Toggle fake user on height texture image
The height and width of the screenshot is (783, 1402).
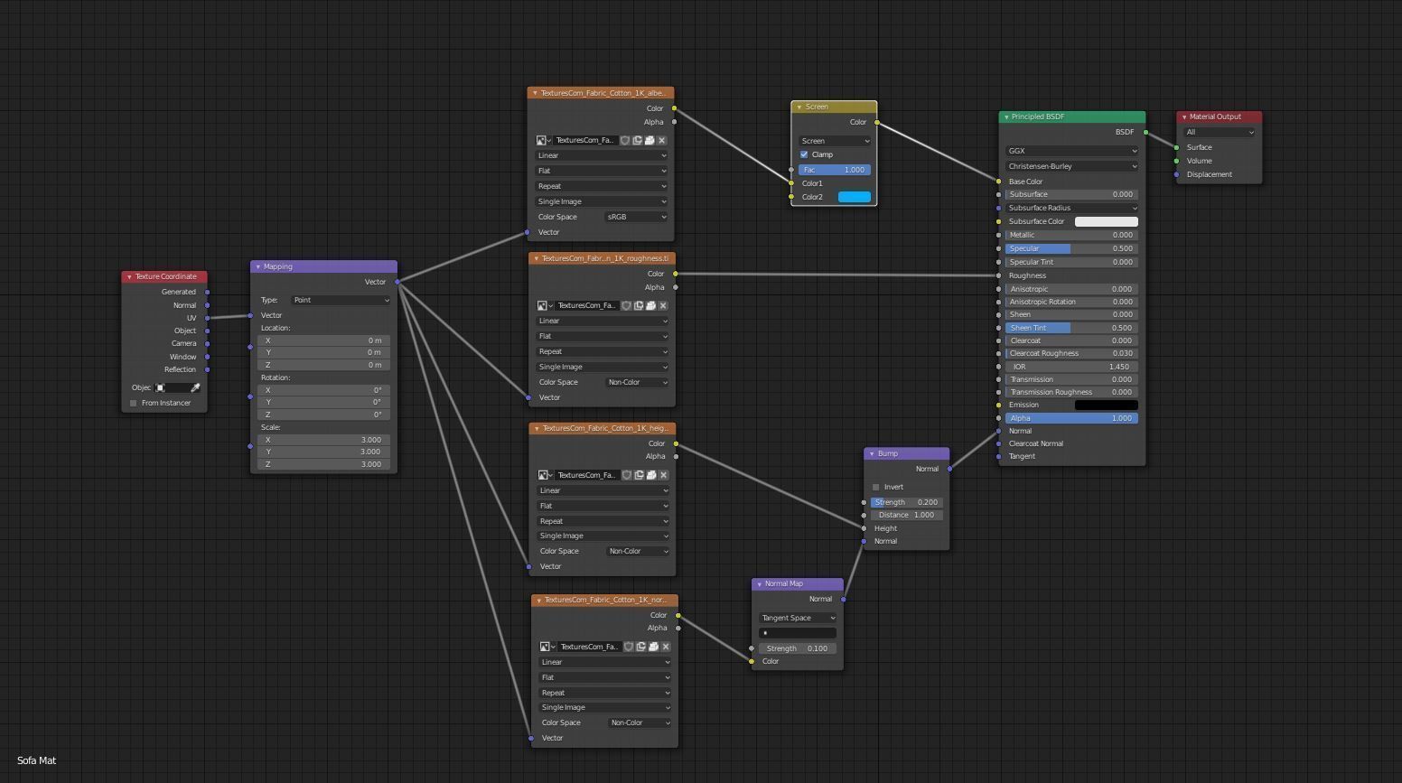[626, 475]
